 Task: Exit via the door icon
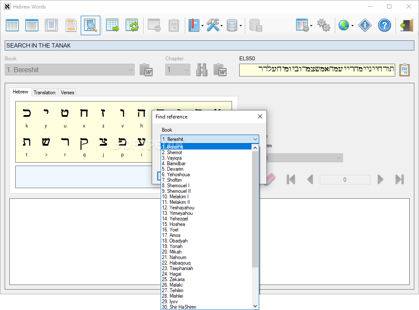(406, 25)
